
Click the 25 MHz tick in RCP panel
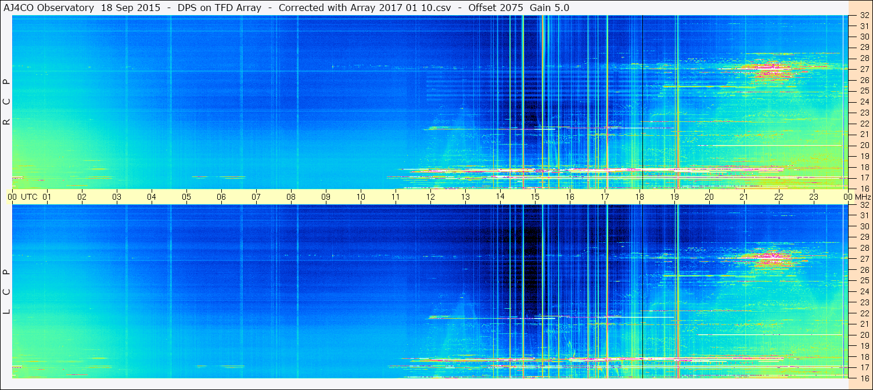tap(864, 91)
